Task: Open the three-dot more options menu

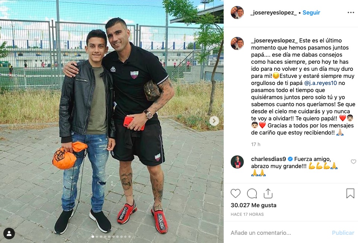Action: pos(351,13)
